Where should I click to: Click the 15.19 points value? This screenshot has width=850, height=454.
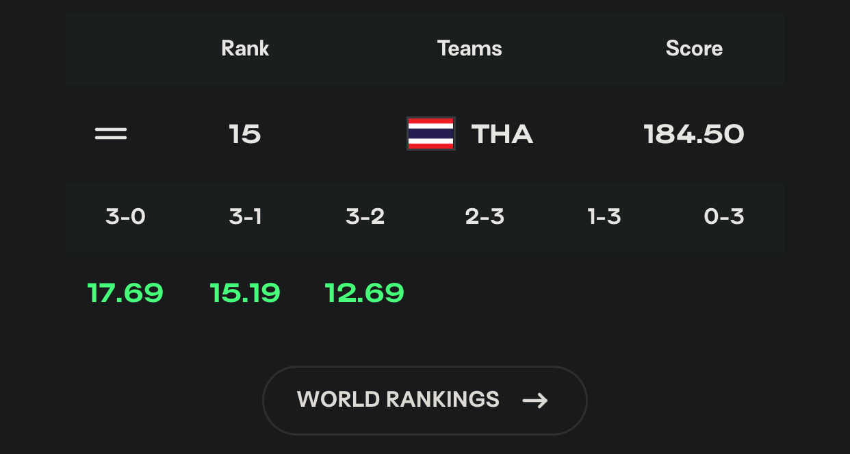(245, 293)
